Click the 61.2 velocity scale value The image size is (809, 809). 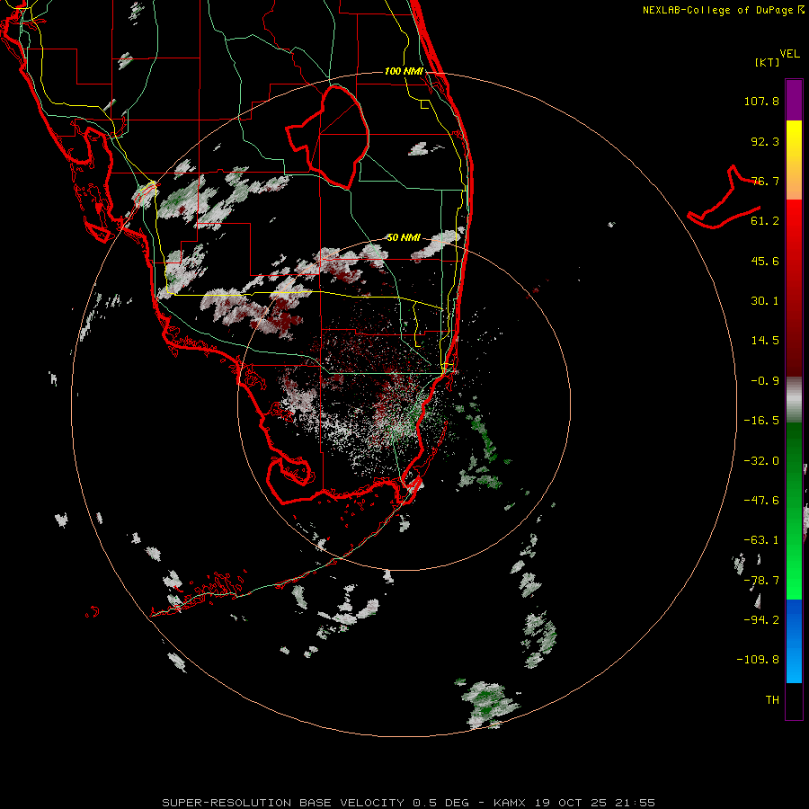coord(765,221)
